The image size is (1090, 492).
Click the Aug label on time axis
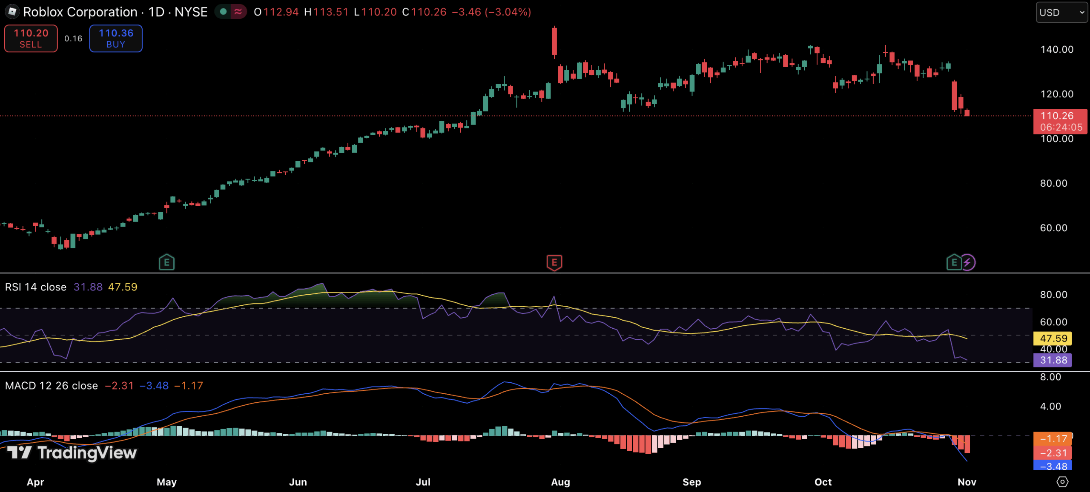(560, 482)
